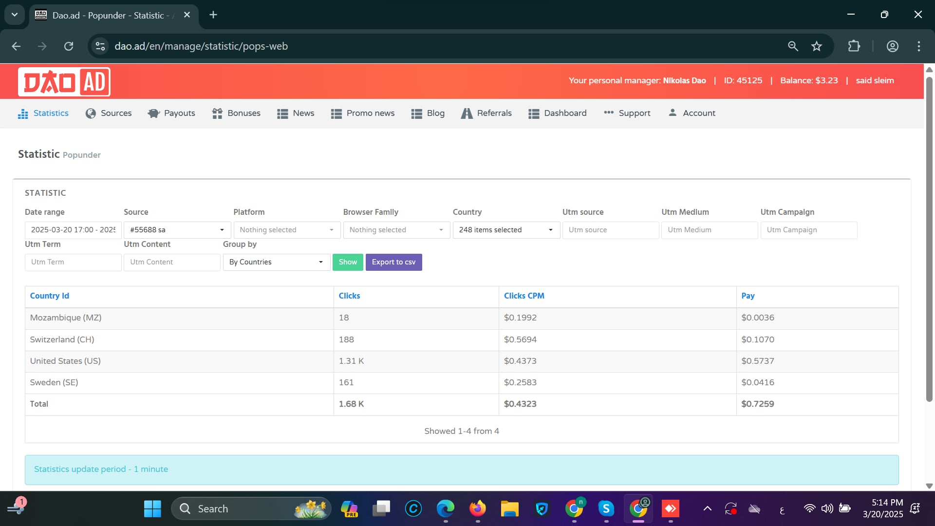Go to the Referrals menu item

[486, 113]
